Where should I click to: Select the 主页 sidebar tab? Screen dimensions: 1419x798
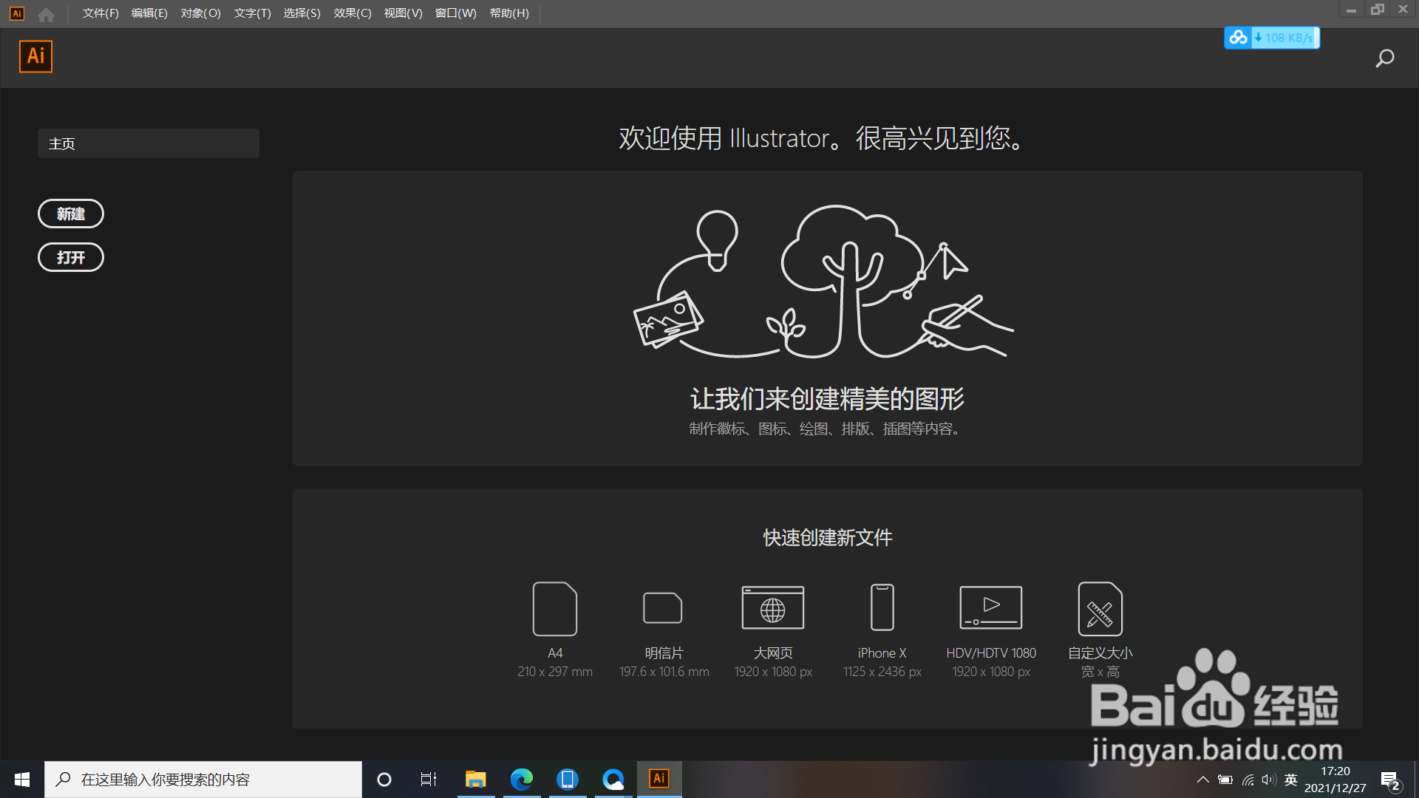148,143
